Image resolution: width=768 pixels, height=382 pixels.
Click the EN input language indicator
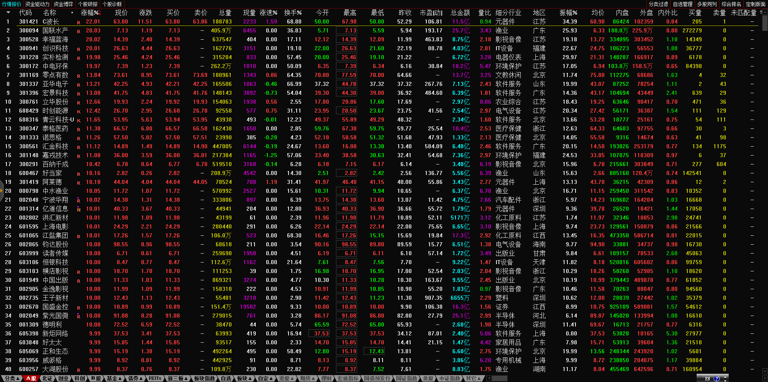click(x=707, y=379)
